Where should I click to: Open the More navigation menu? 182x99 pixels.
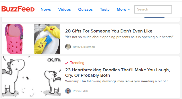pyautogui.click(x=124, y=9)
